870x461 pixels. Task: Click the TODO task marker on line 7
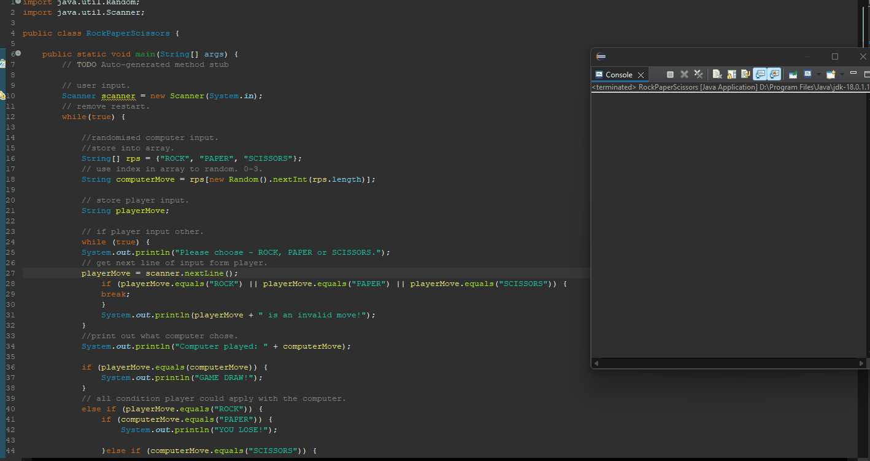coord(3,64)
